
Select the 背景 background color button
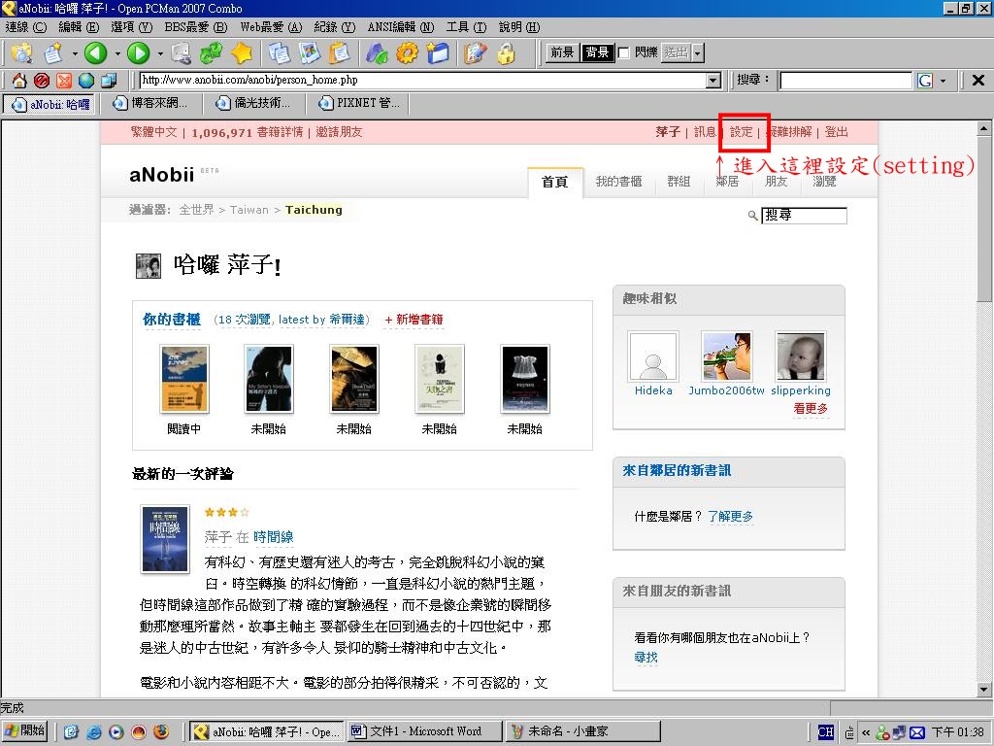[597, 52]
